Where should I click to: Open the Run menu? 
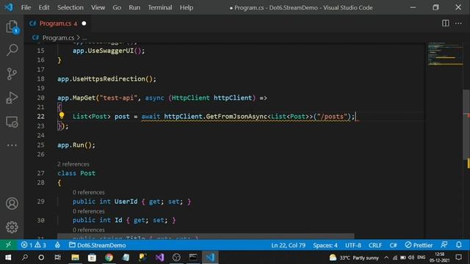click(134, 7)
